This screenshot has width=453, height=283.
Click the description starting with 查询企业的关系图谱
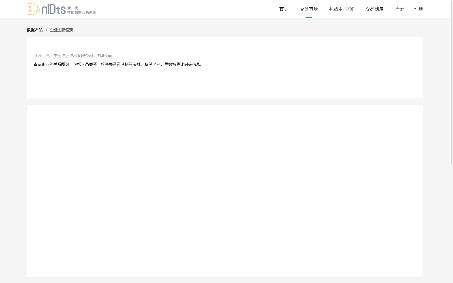coord(118,65)
